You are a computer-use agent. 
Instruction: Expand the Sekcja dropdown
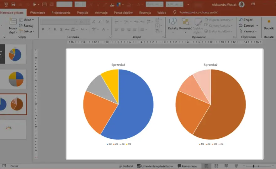point(27,31)
